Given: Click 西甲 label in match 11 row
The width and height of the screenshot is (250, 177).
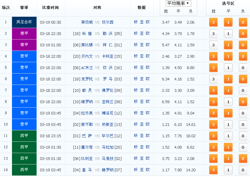Looking at the screenshot, I should 24,136.
